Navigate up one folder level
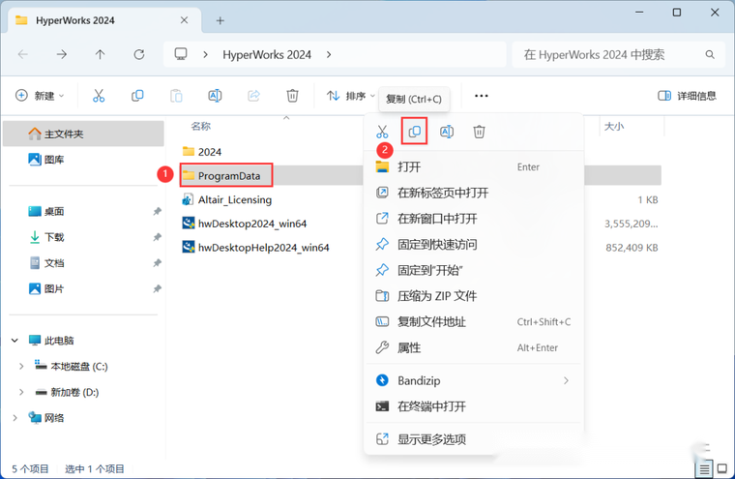Screen dimensions: 735x479 click(101, 55)
